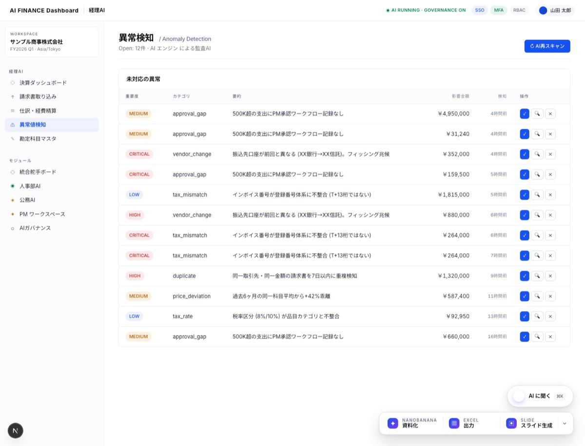Open the Next.js N badge icon
The height and width of the screenshot is (446, 585).
coord(16,430)
